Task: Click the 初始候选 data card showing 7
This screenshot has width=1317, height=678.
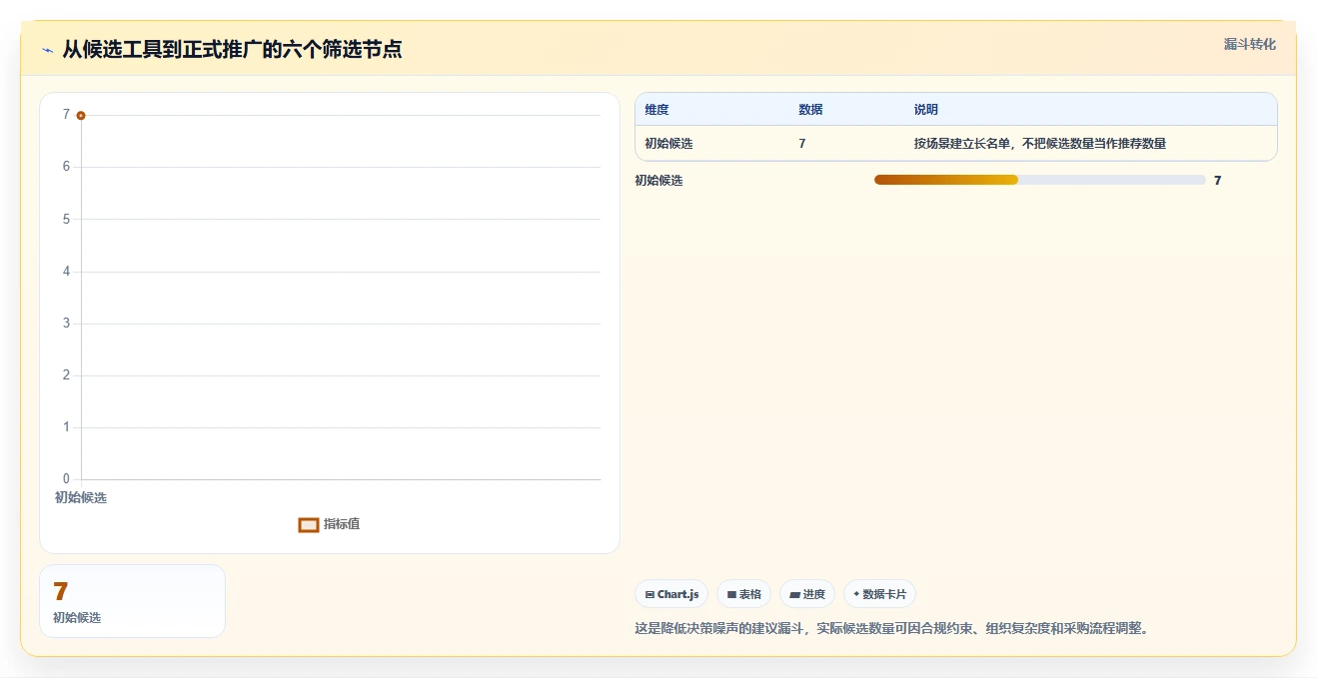Action: [x=132, y=601]
